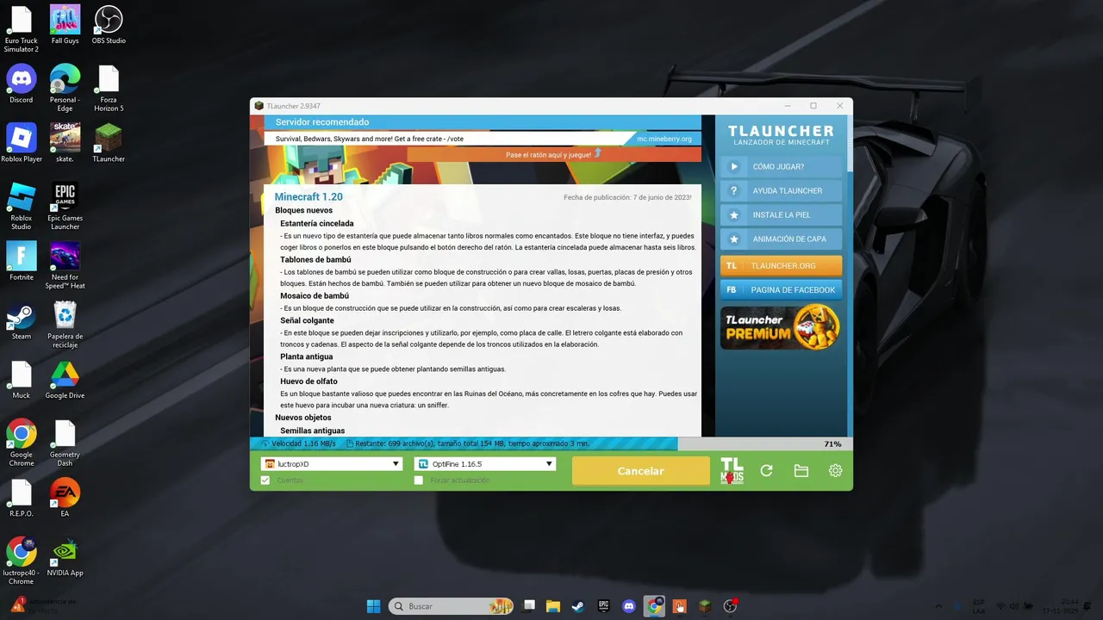Screen dimensions: 1103x620
Task: Click the Buscar taskbar search field
Action: coord(451,606)
